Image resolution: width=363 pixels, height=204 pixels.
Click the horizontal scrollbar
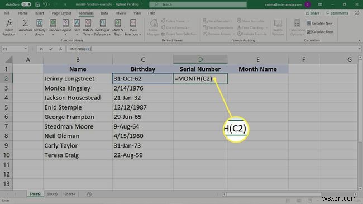[x=274, y=194]
